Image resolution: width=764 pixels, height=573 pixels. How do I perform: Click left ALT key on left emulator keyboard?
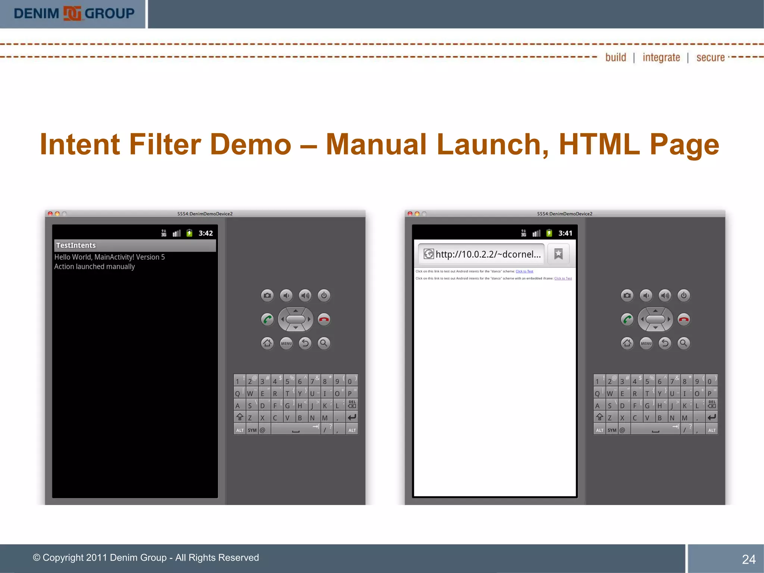[239, 430]
